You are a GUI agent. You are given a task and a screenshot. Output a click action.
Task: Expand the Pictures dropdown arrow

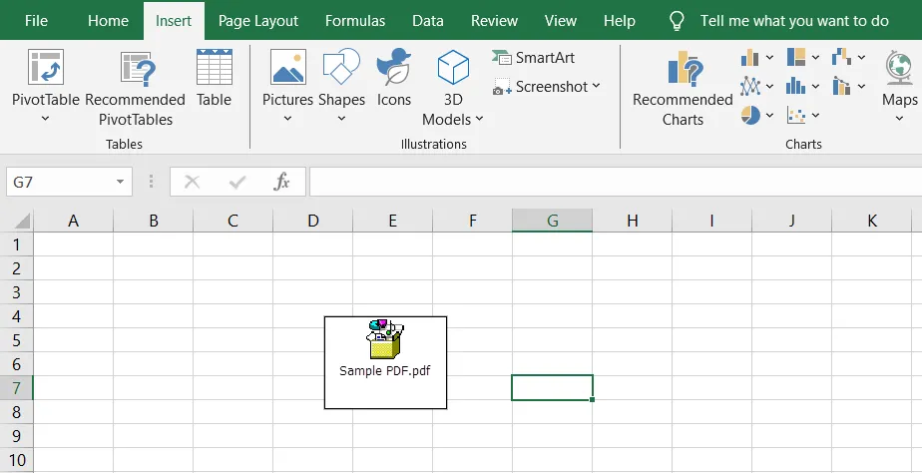click(x=287, y=119)
